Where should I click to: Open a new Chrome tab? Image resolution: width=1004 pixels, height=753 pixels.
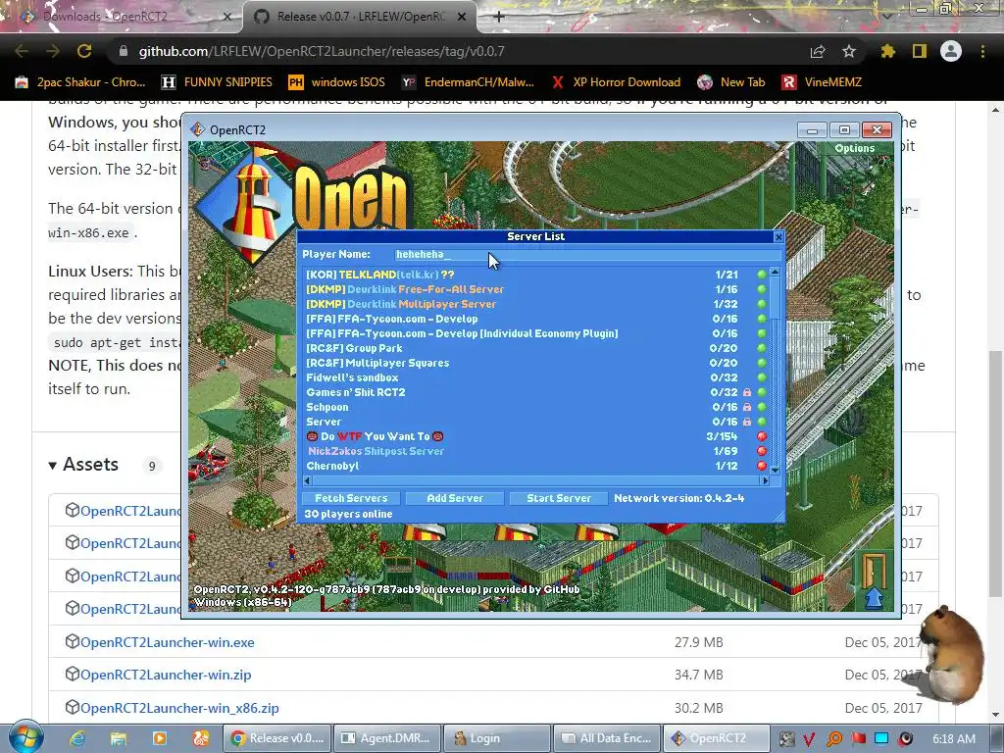coord(499,17)
